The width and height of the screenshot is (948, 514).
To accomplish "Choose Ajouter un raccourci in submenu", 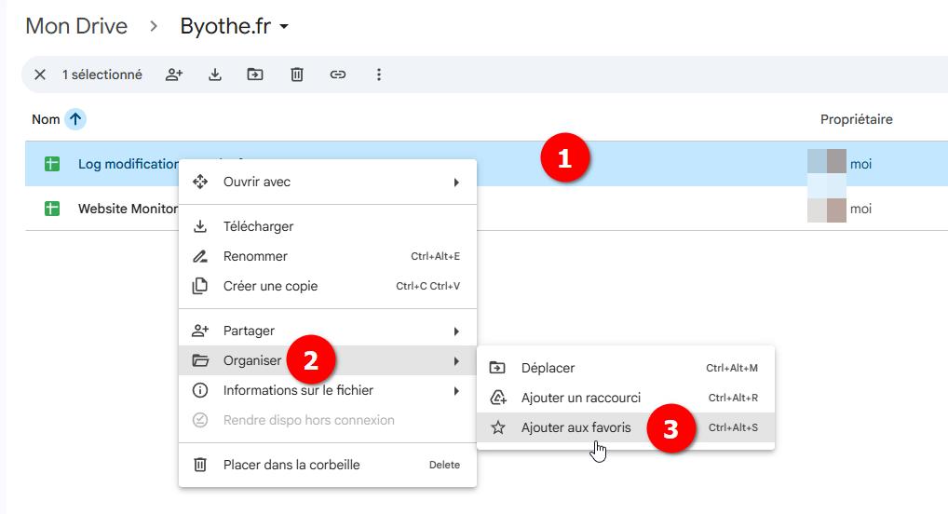I will pyautogui.click(x=626, y=398).
